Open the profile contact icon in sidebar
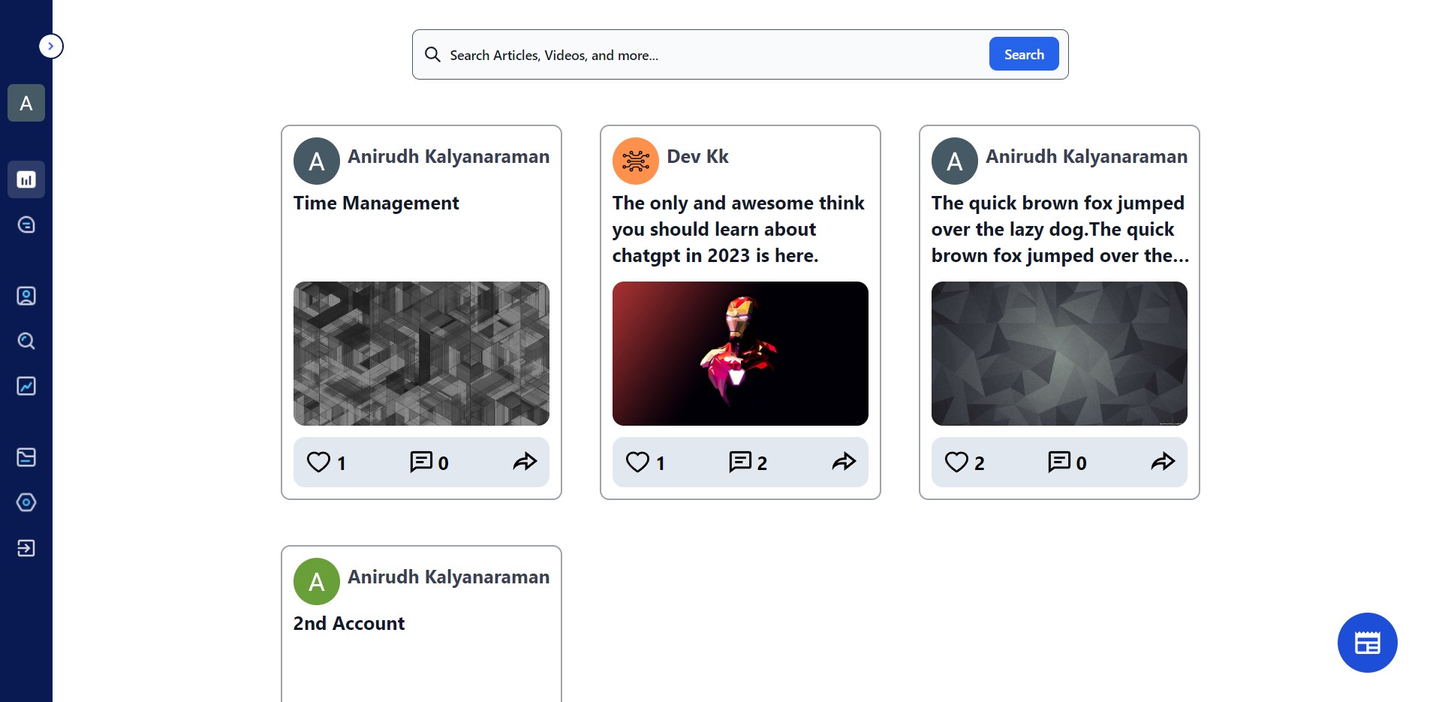The height and width of the screenshot is (702, 1430). pyautogui.click(x=26, y=296)
